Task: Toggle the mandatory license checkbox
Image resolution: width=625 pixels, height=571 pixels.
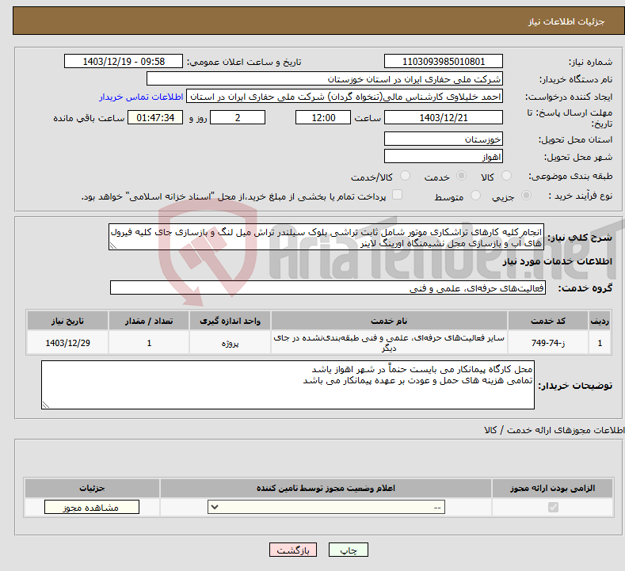Action: click(553, 507)
